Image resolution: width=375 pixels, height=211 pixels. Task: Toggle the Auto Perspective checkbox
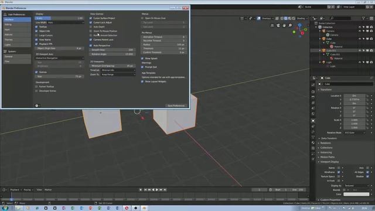coord(91,46)
